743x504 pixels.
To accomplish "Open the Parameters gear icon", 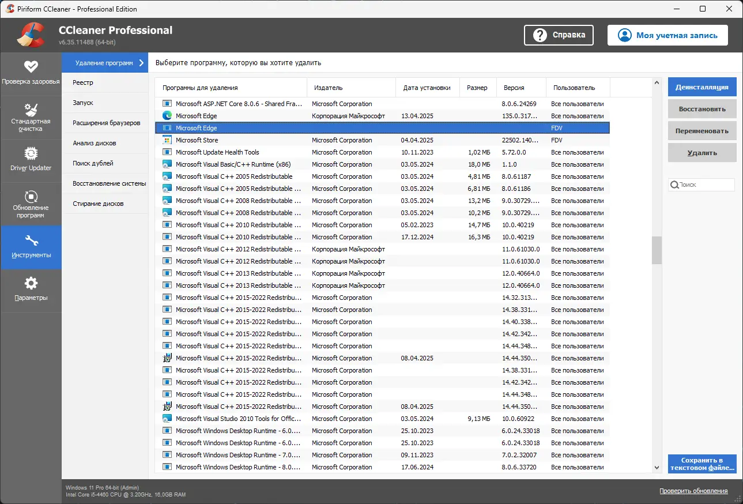I will coord(31,283).
